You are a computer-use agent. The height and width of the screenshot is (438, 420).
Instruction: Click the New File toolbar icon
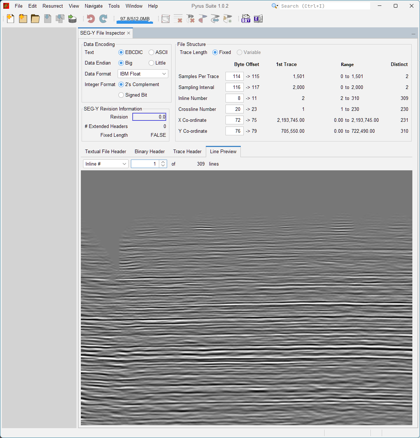click(11, 19)
